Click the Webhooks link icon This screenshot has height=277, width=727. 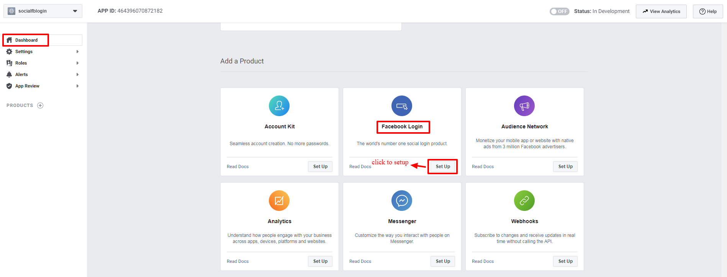coord(524,201)
